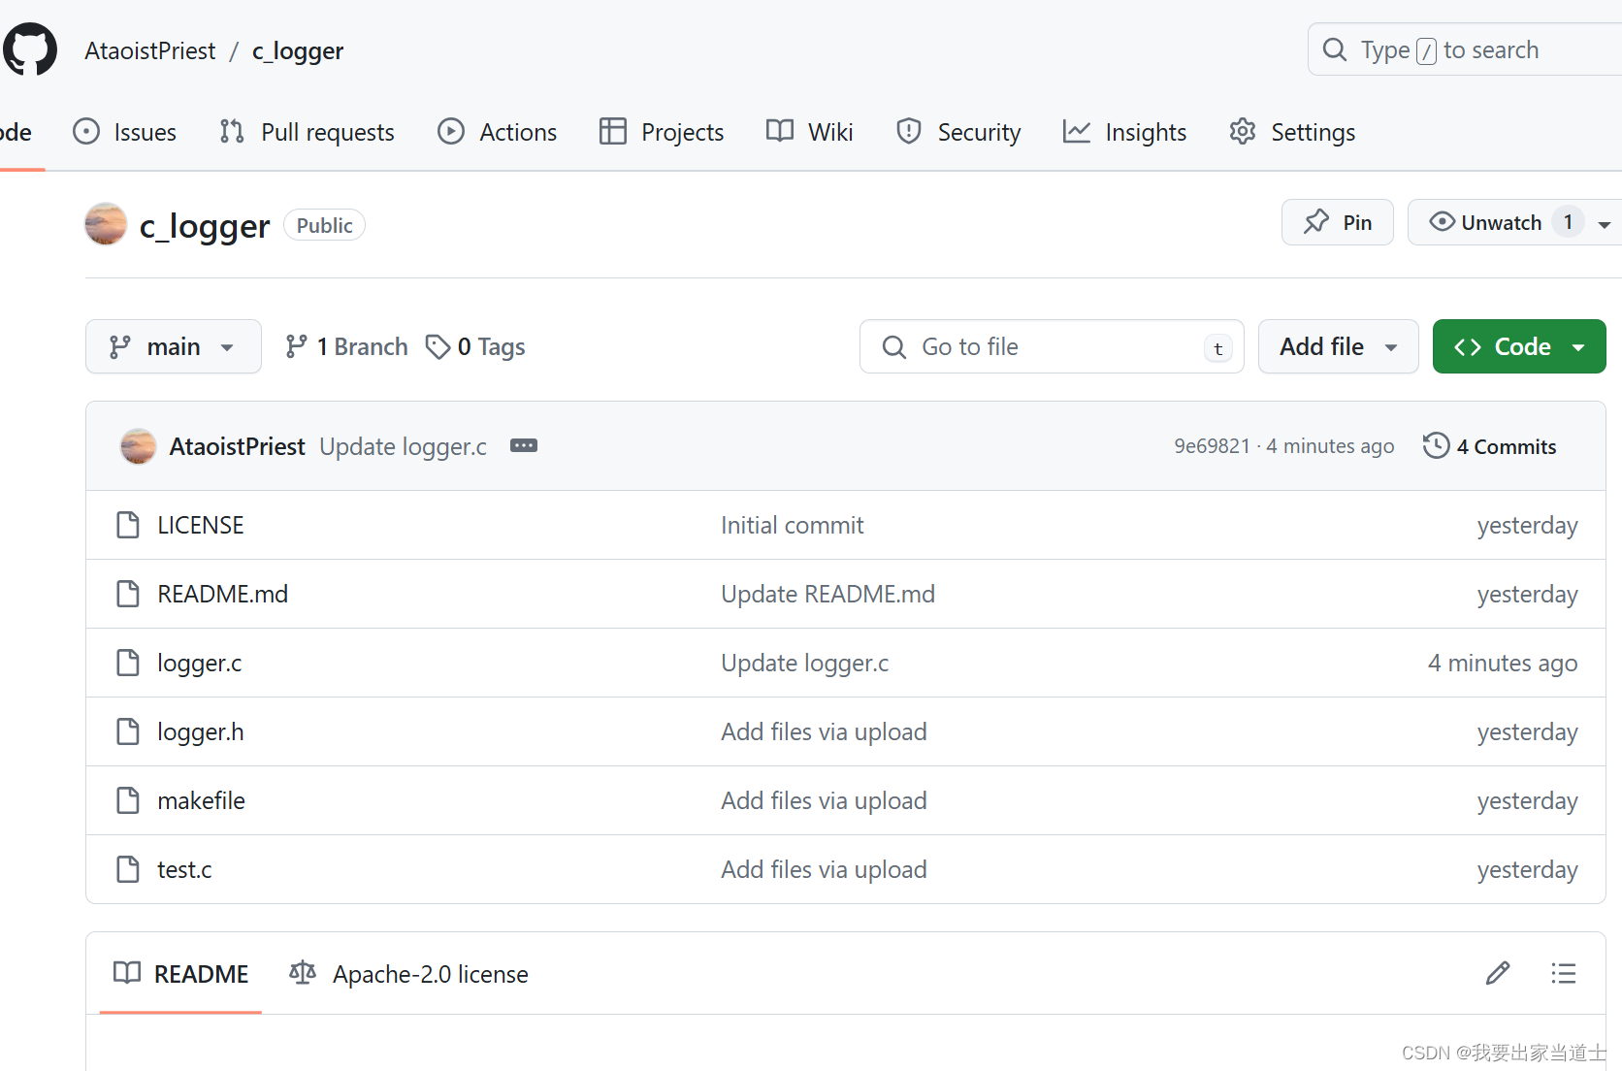The height and width of the screenshot is (1071, 1622).
Task: Expand the Add file dropdown
Action: pos(1338,346)
